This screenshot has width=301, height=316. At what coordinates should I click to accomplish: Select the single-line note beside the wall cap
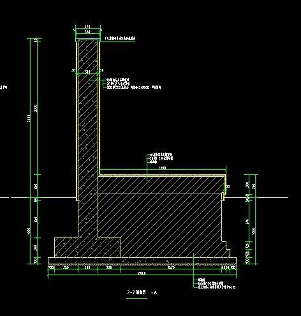(120, 38)
